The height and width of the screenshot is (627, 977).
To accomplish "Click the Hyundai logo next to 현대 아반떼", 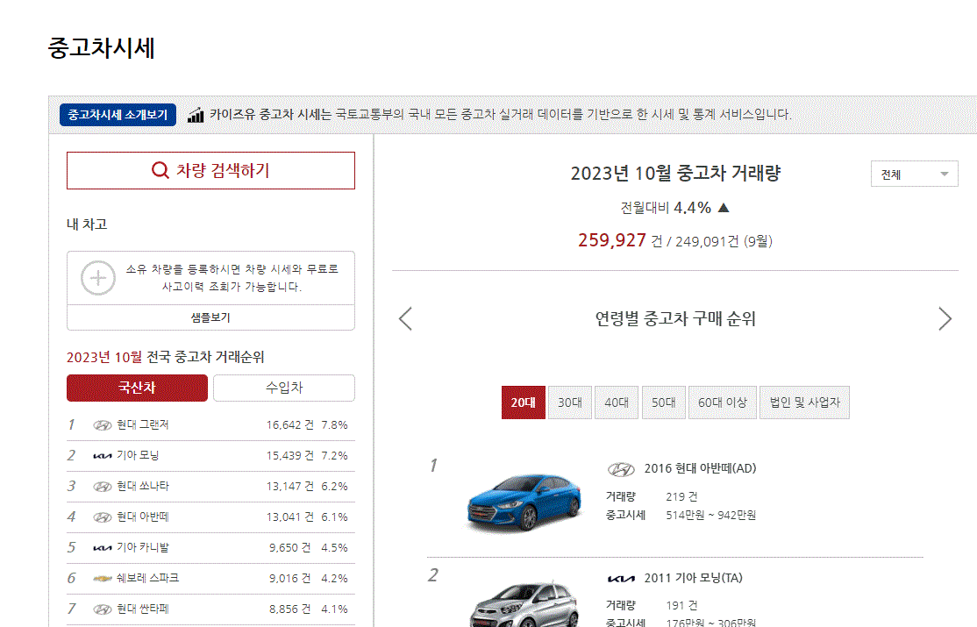I will 103,517.
